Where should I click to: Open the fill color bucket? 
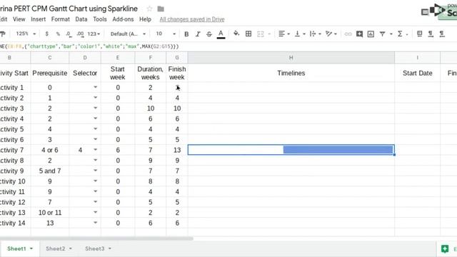tap(236, 34)
